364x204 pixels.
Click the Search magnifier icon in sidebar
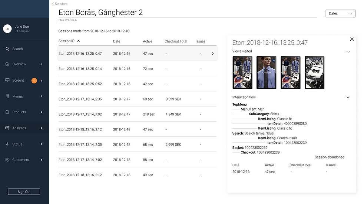click(7, 49)
